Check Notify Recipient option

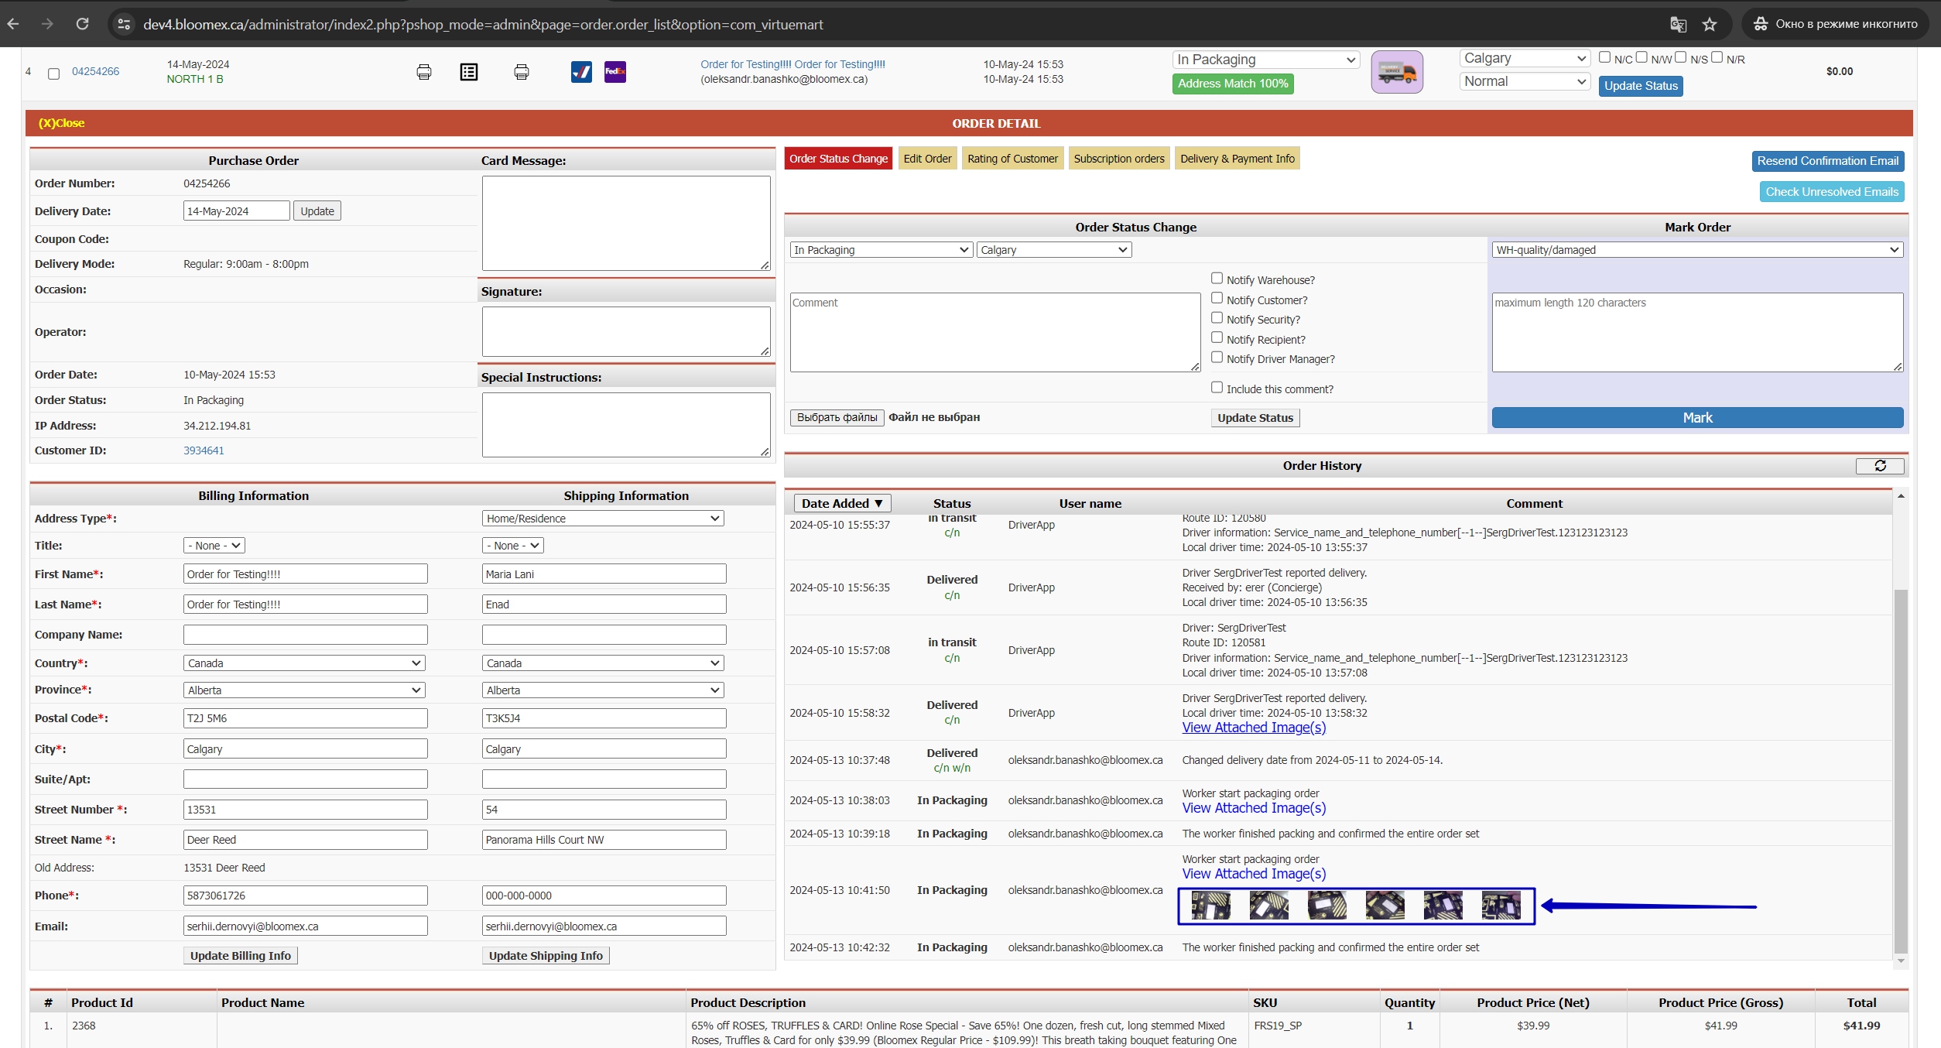(1217, 338)
